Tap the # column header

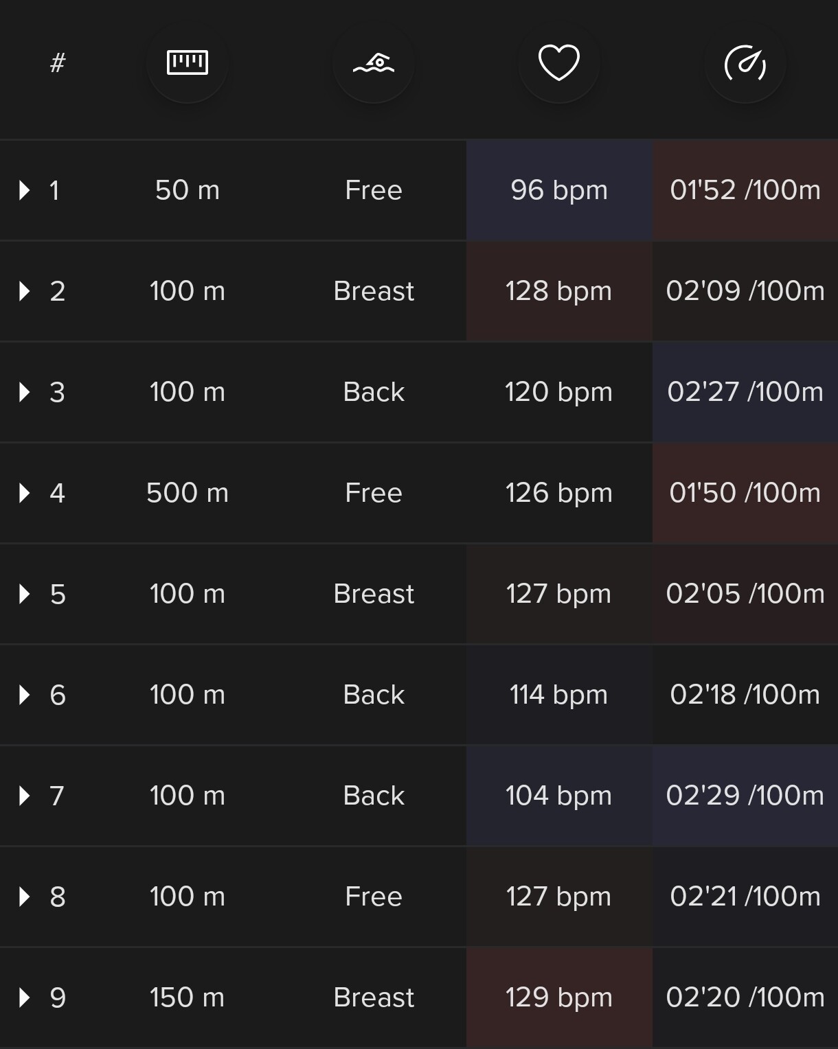pyautogui.click(x=58, y=62)
